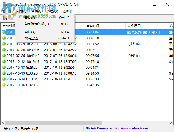
Task: Select row starting 2017-07-26 18:39:05
Action: tap(87, 50)
